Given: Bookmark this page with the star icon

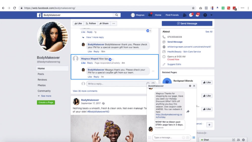Looking at the screenshot, I should point(193,8).
